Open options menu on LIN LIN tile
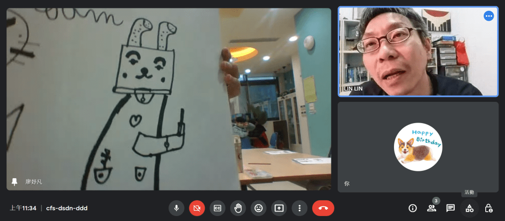 [489, 16]
